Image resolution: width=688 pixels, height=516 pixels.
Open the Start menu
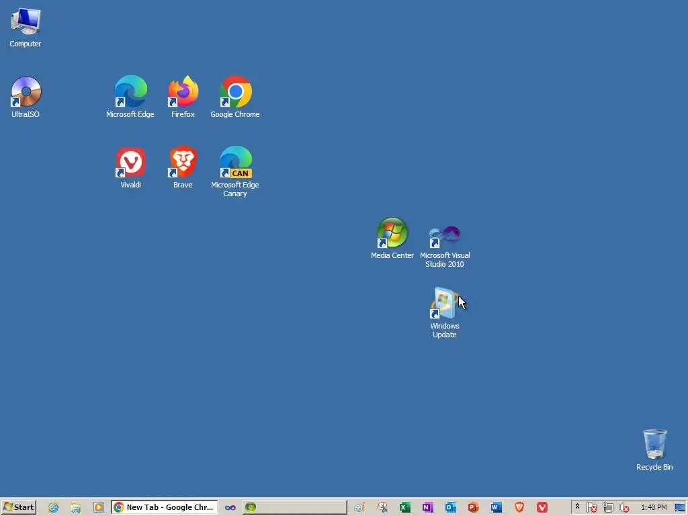(18, 507)
